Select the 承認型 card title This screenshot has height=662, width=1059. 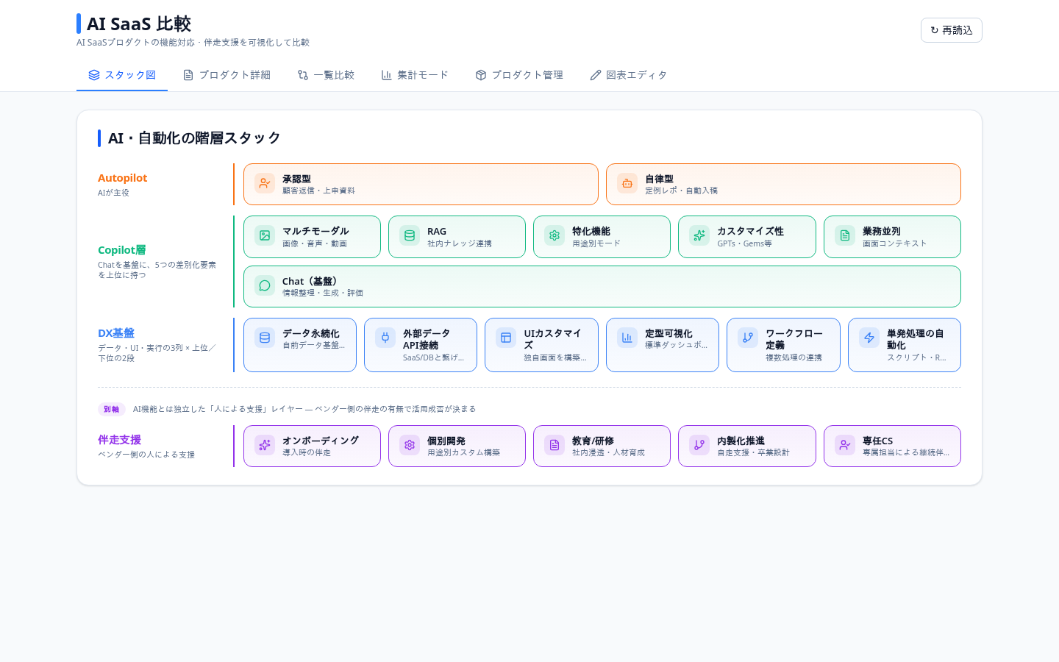coord(296,179)
